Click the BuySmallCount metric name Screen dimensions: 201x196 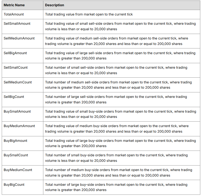coord(16,155)
